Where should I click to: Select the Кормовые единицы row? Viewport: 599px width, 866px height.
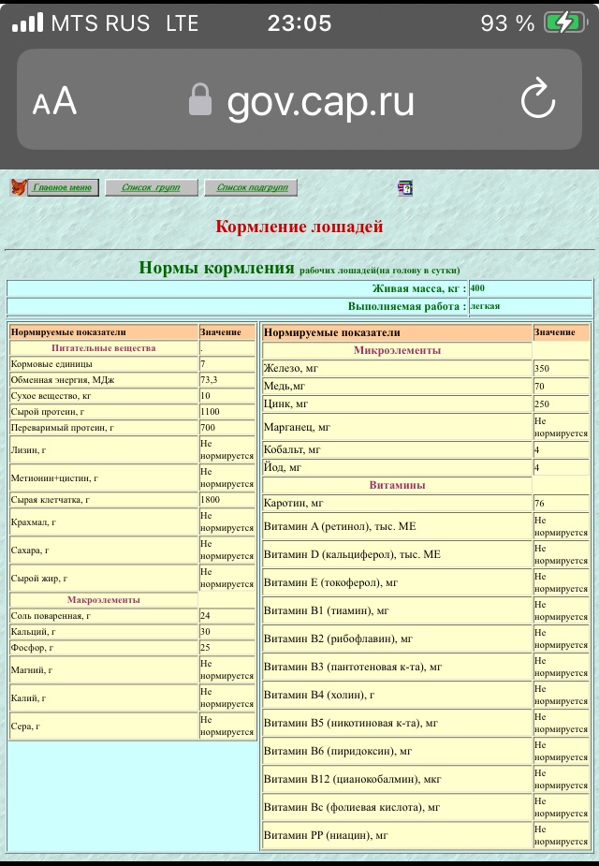(103, 363)
